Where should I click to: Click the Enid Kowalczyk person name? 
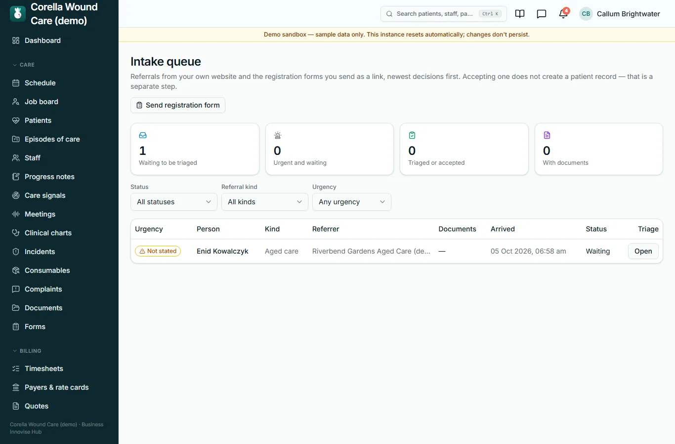pyautogui.click(x=222, y=251)
